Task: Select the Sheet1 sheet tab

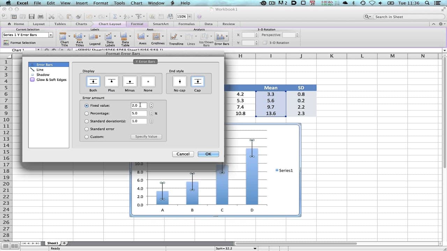Action: coord(53,243)
